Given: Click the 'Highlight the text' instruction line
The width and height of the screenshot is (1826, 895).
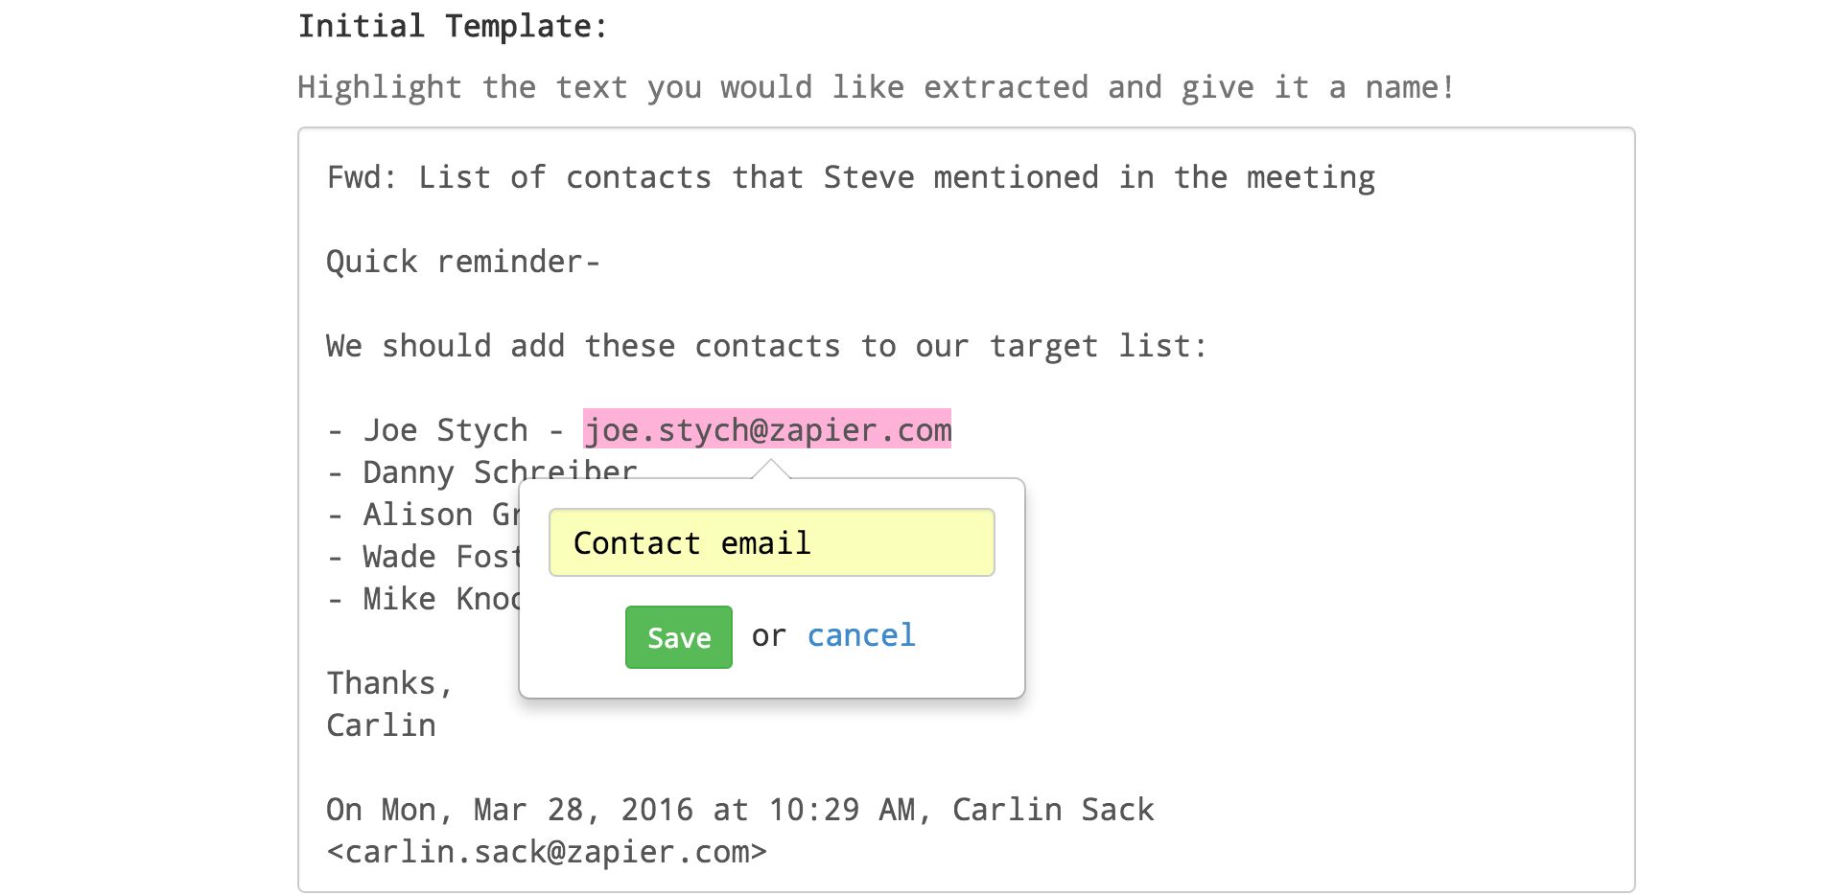Looking at the screenshot, I should 875,87.
